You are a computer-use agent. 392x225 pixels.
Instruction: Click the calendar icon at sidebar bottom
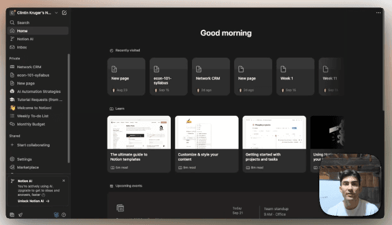click(12, 214)
